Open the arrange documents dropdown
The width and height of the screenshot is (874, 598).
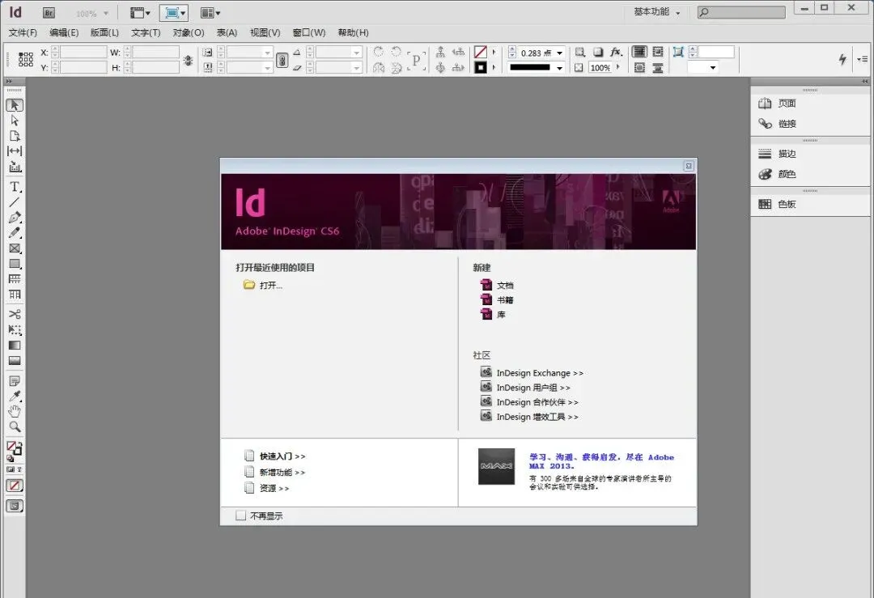coord(210,13)
